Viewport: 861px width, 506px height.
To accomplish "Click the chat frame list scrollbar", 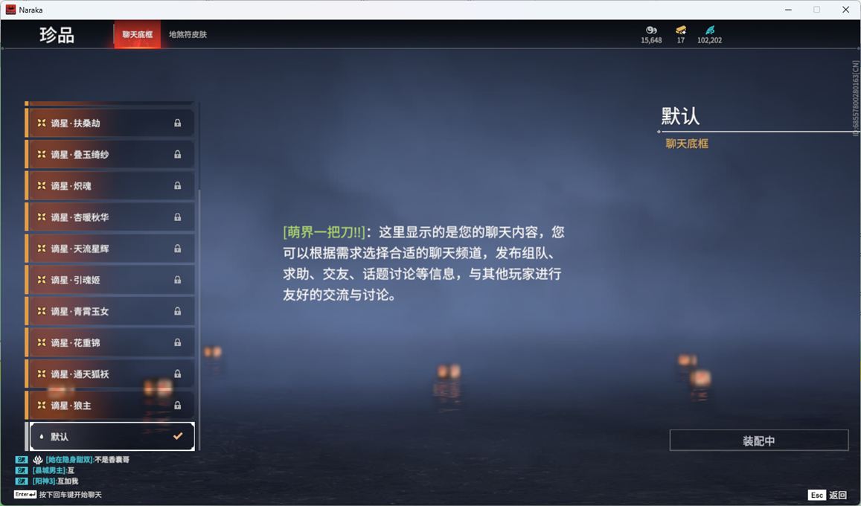I will point(199,318).
